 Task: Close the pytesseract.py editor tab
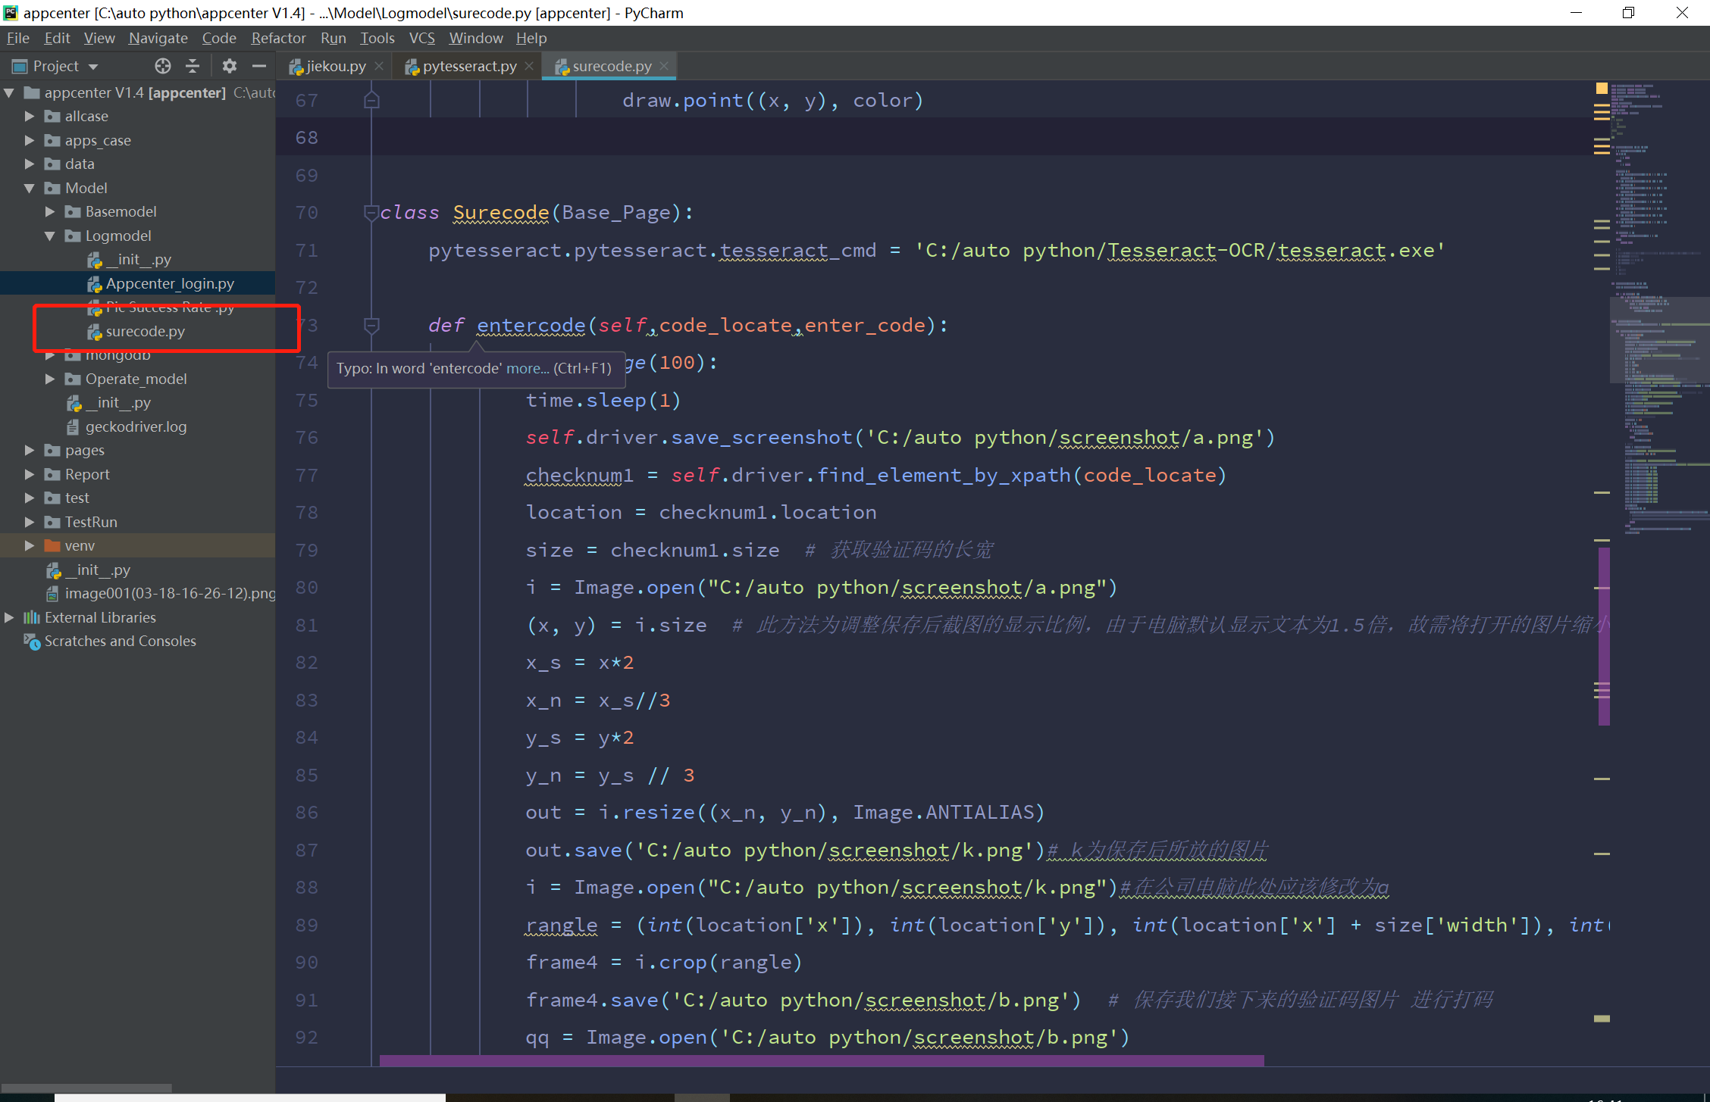[x=529, y=66]
